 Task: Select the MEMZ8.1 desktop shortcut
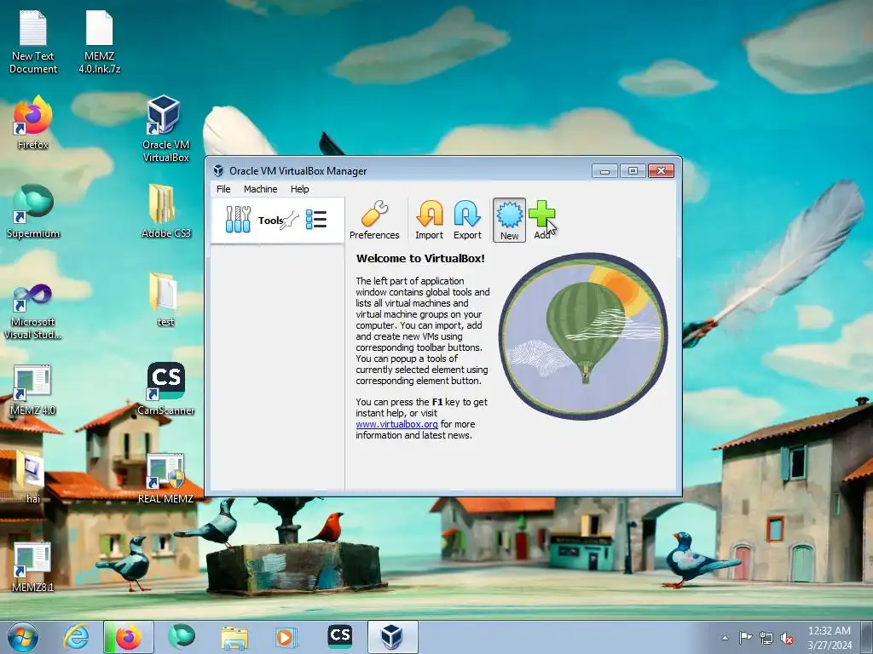click(x=33, y=566)
